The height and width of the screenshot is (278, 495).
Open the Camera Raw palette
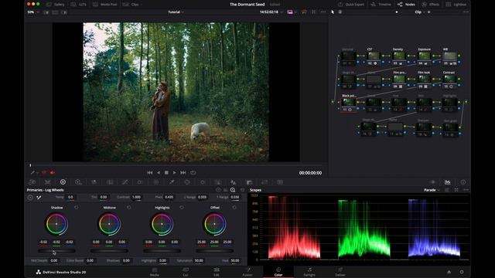click(32, 182)
